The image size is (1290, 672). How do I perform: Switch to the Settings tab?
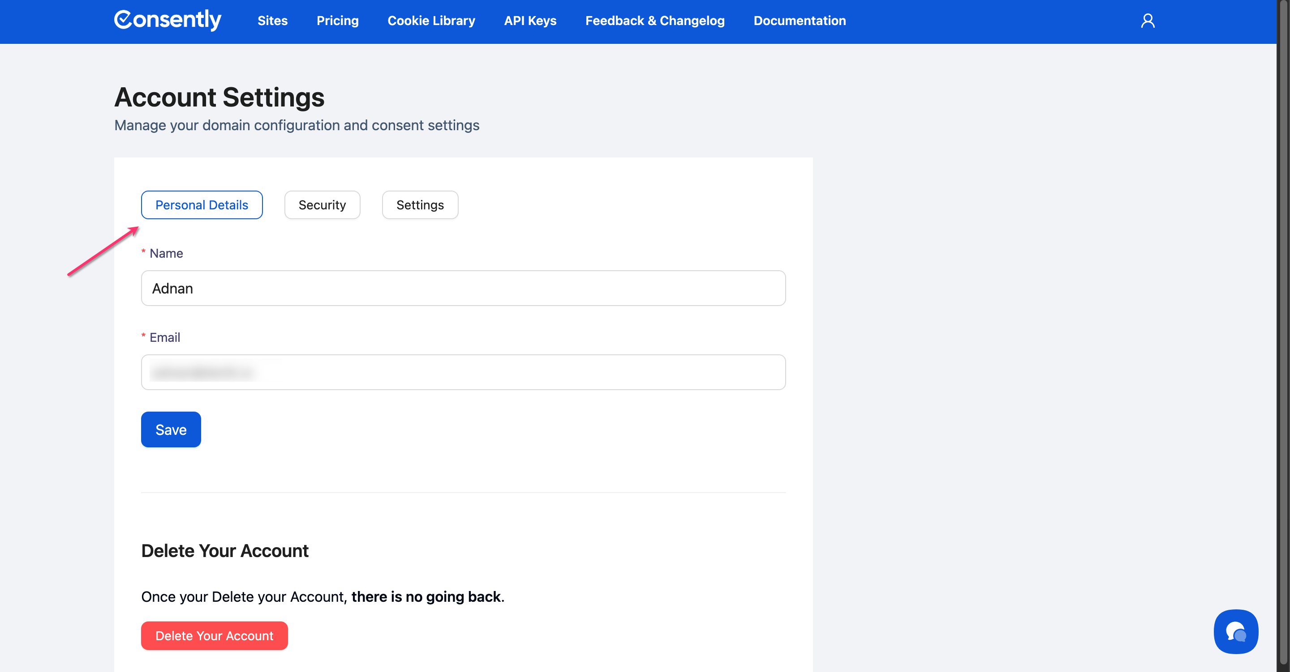(420, 204)
